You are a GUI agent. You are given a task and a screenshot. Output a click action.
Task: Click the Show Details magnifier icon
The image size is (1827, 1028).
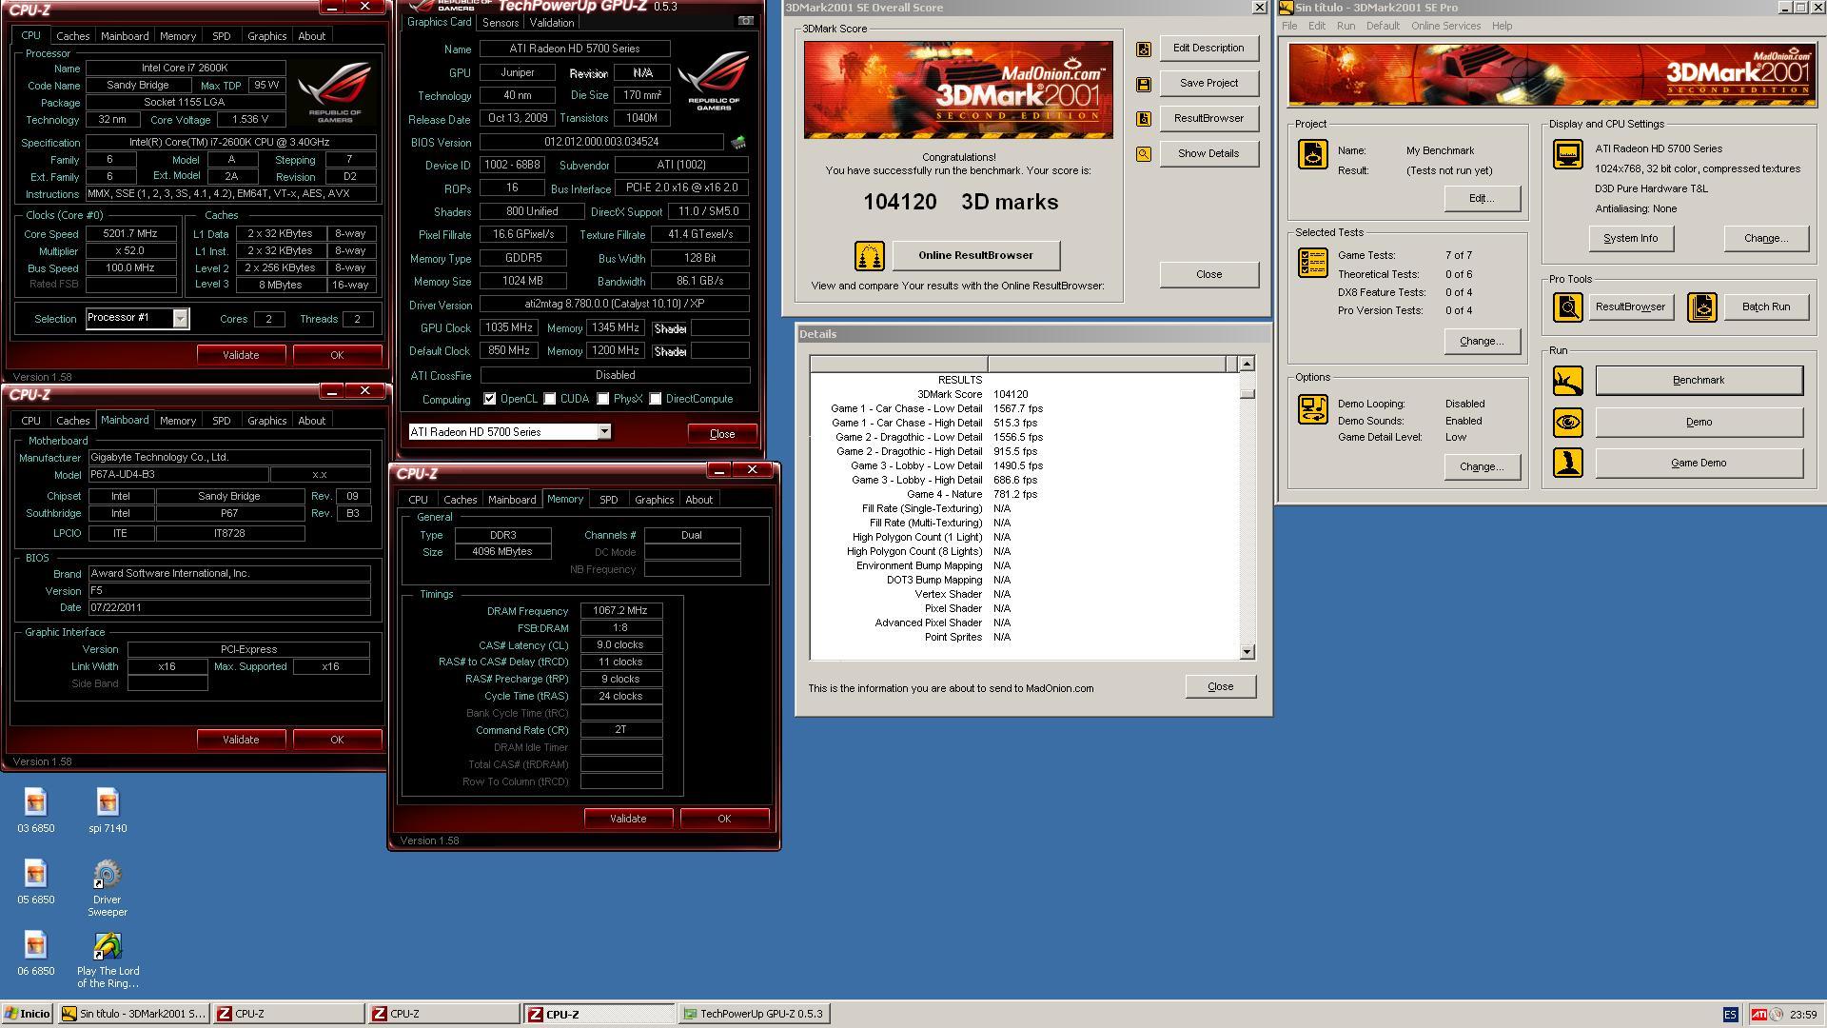pos(1144,154)
